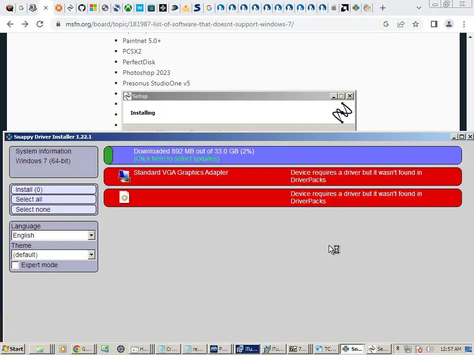Click PerfectDisk list entry
Viewport: 474px width, 355px height.
pos(139,62)
